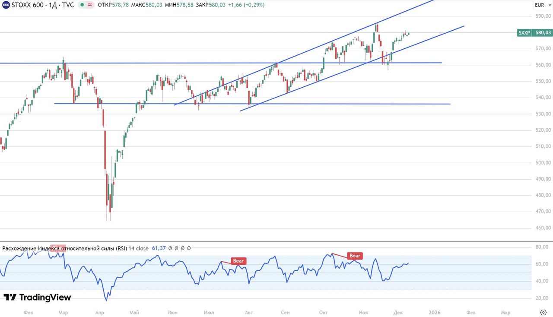This screenshot has height=317, width=553.
Task: Click the chart settings icon beside the time axis
Action: pos(543,312)
